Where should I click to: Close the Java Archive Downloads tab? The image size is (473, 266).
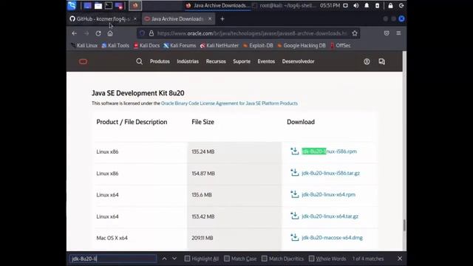(210, 18)
